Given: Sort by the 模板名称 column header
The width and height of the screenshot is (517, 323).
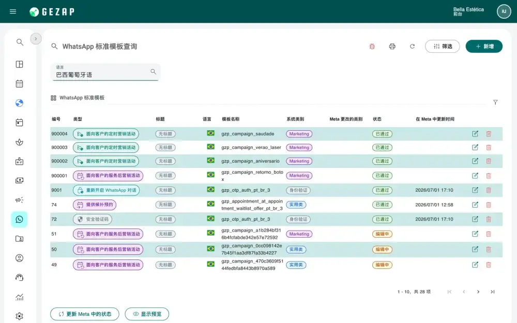Looking at the screenshot, I should (231, 119).
